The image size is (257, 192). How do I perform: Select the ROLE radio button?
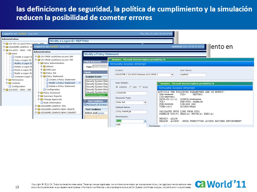pyautogui.click(x=140, y=87)
